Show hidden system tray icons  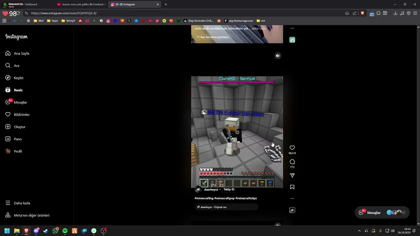click(x=359, y=231)
